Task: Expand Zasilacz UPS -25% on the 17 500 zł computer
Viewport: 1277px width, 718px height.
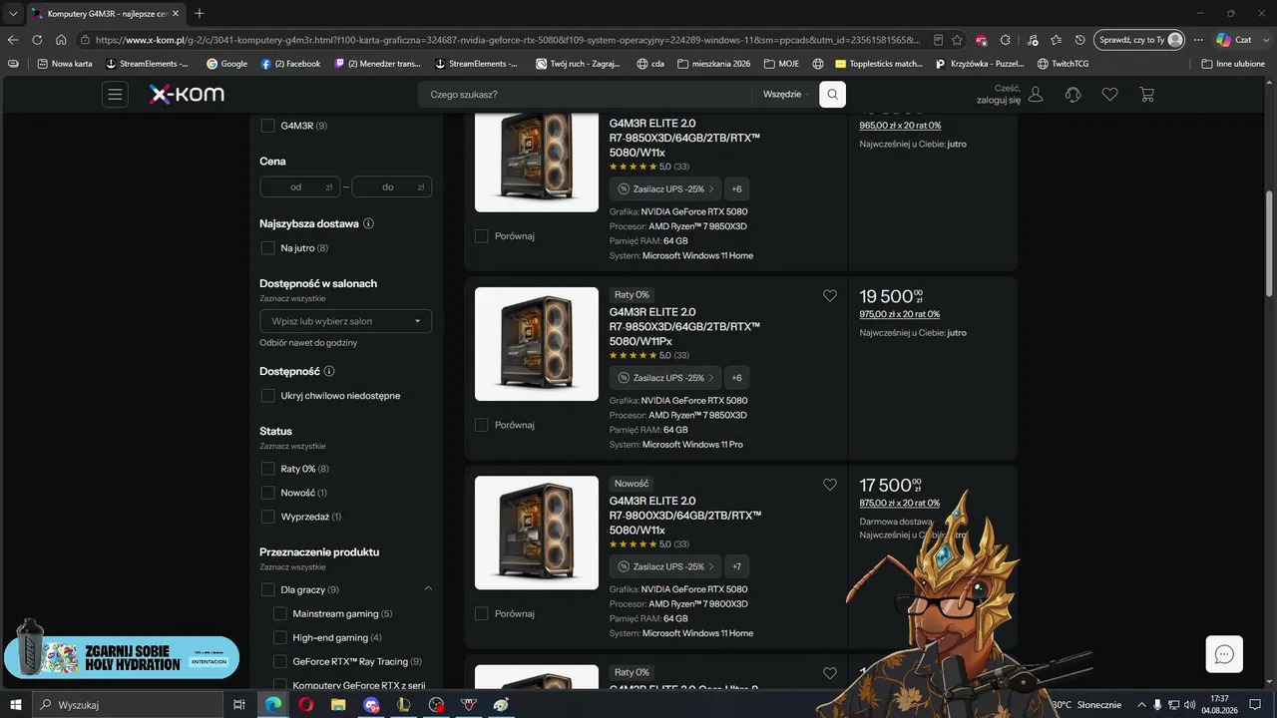Action: (665, 566)
